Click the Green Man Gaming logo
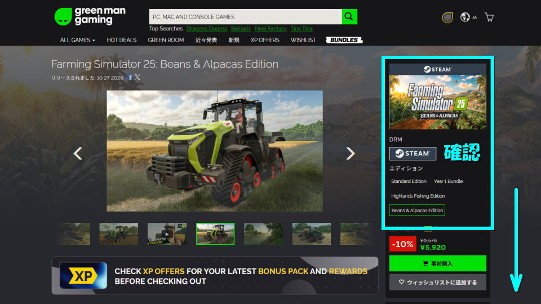This screenshot has width=541, height=304. point(90,16)
